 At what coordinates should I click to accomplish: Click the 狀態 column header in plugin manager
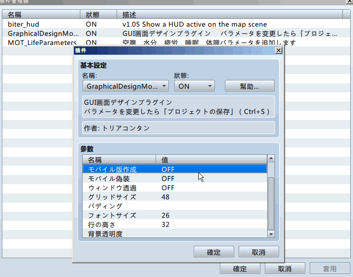coord(99,15)
